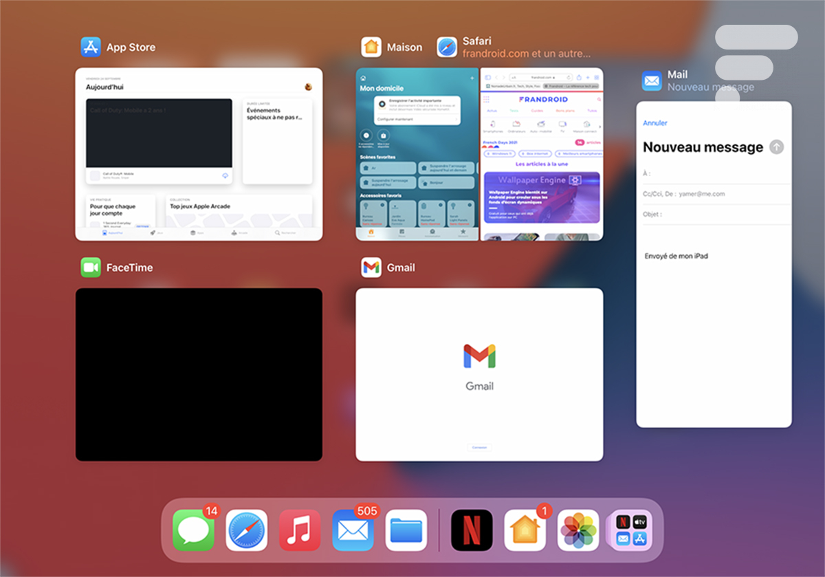Viewport: 825px width, 577px height.
Task: Open the Pour que chaque jour compte card
Action: (x=121, y=210)
